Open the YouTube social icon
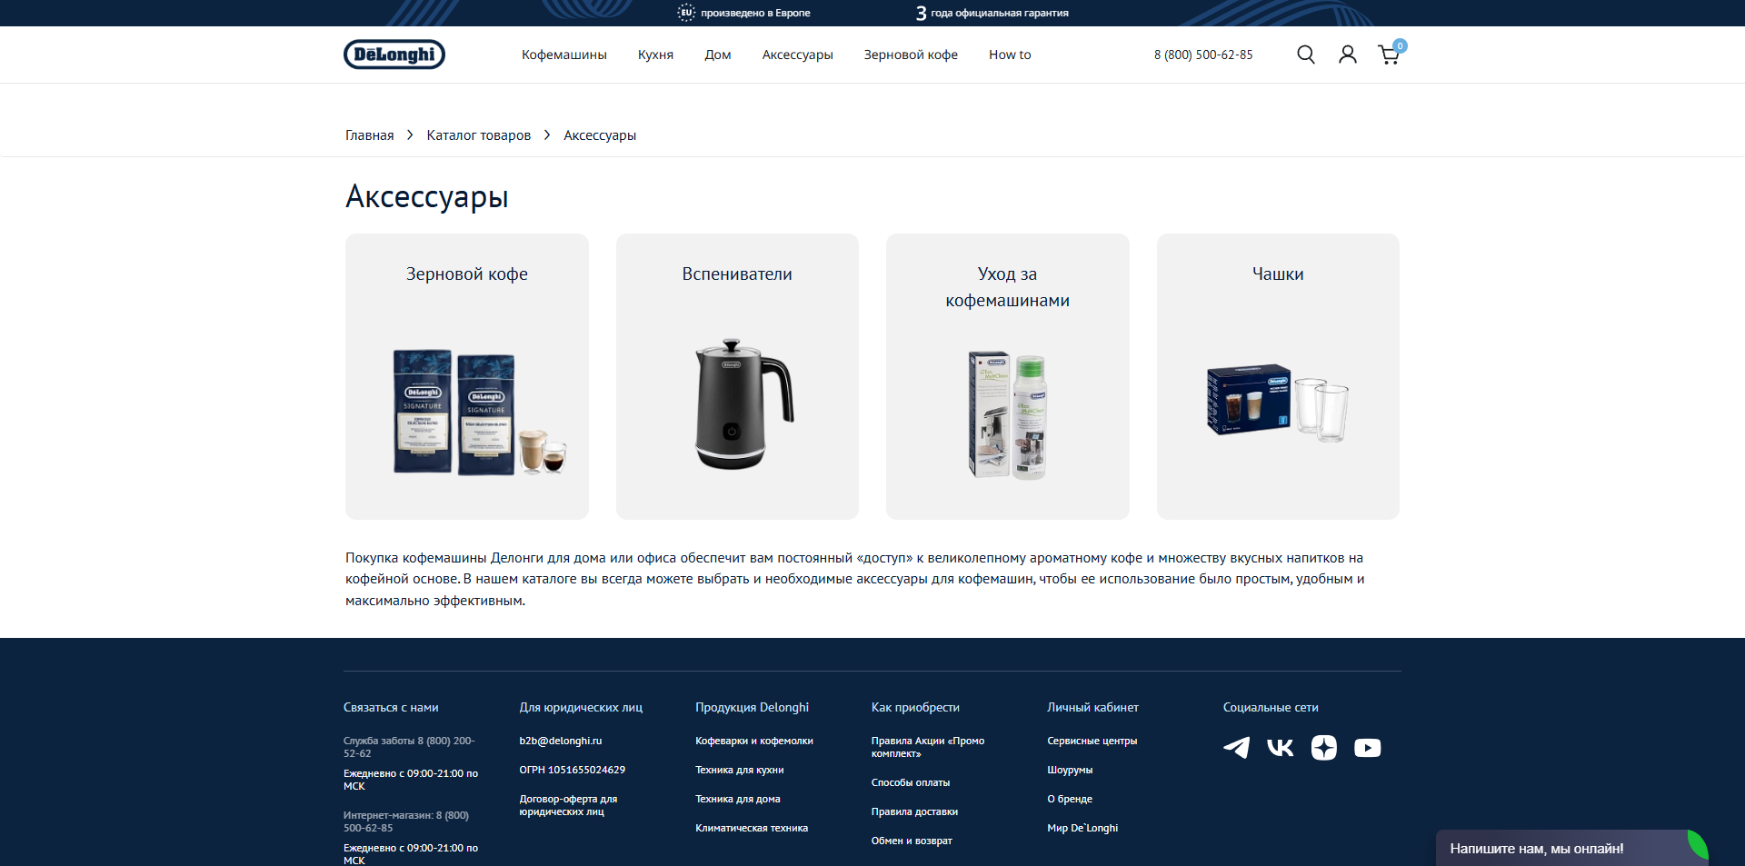 pyautogui.click(x=1367, y=748)
